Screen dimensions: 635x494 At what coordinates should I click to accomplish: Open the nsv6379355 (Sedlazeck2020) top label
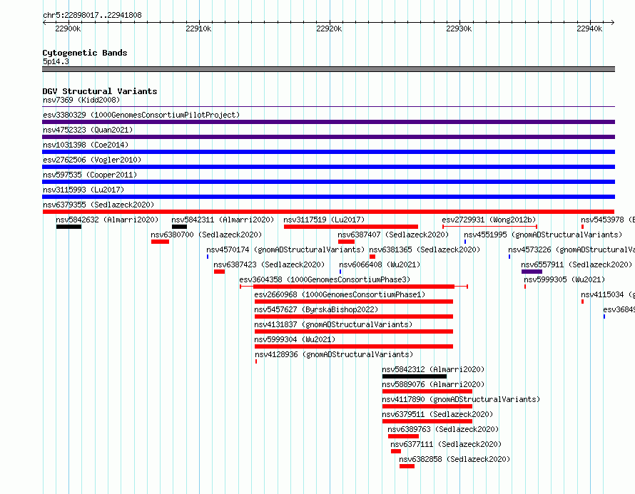click(x=98, y=205)
